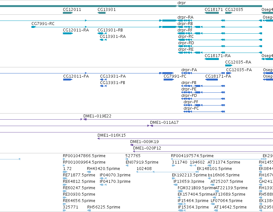Click the CG12035-RA transcript label
Image resolution: width=273 pixels, height=212 pixels.
(x=238, y=62)
